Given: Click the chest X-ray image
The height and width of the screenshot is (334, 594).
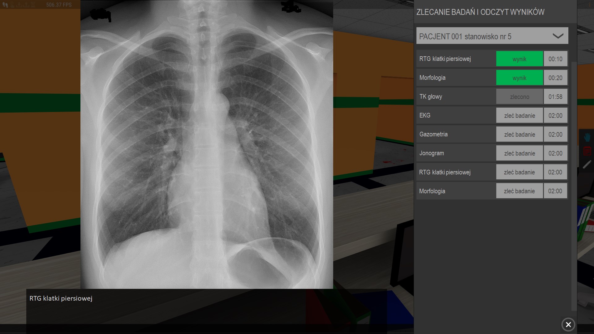Looking at the screenshot, I should pyautogui.click(x=207, y=144).
